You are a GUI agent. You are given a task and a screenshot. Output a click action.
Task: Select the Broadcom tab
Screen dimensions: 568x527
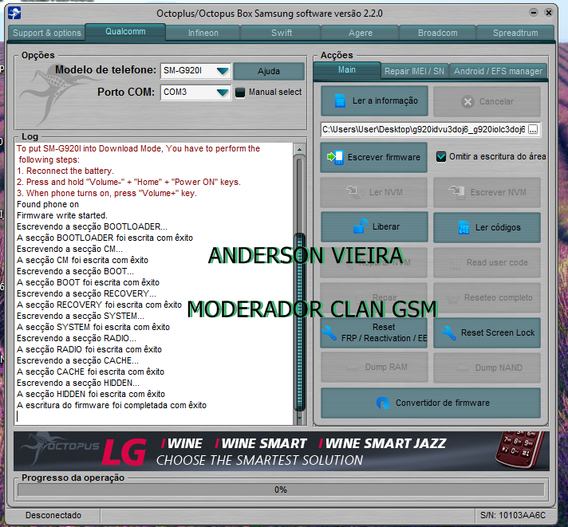click(438, 33)
